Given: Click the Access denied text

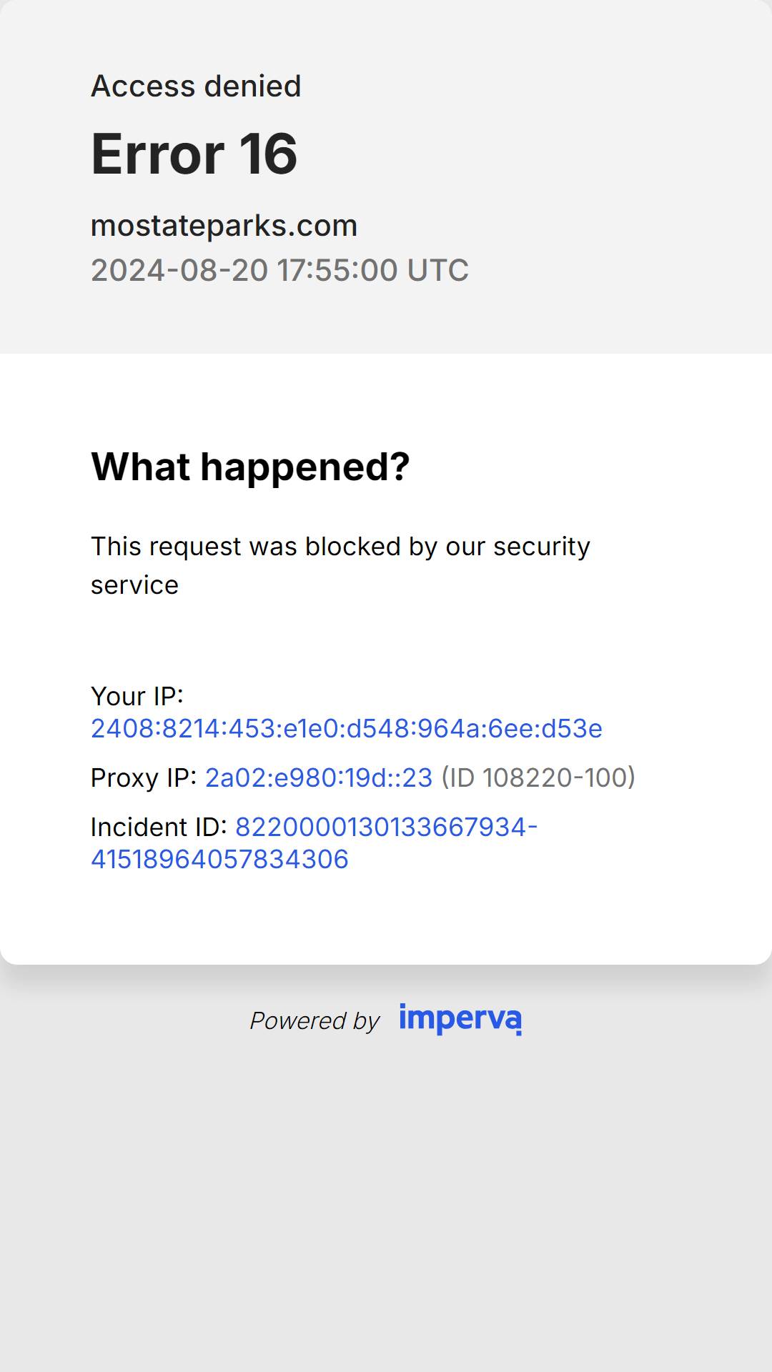Looking at the screenshot, I should [x=196, y=86].
